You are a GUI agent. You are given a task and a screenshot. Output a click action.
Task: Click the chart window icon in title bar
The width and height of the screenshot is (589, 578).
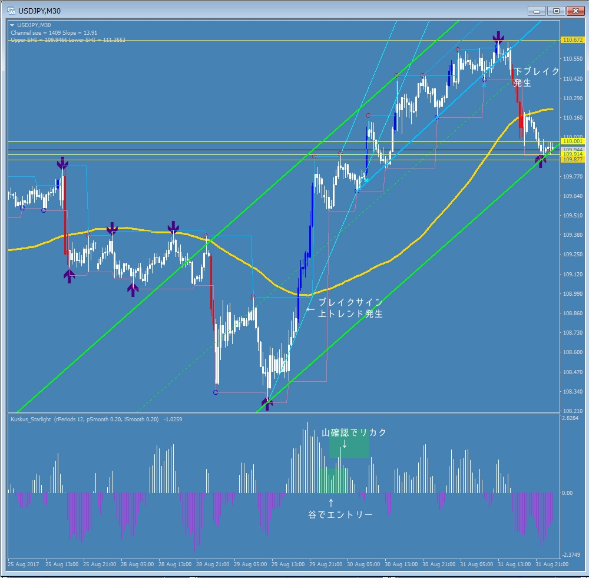11,11
